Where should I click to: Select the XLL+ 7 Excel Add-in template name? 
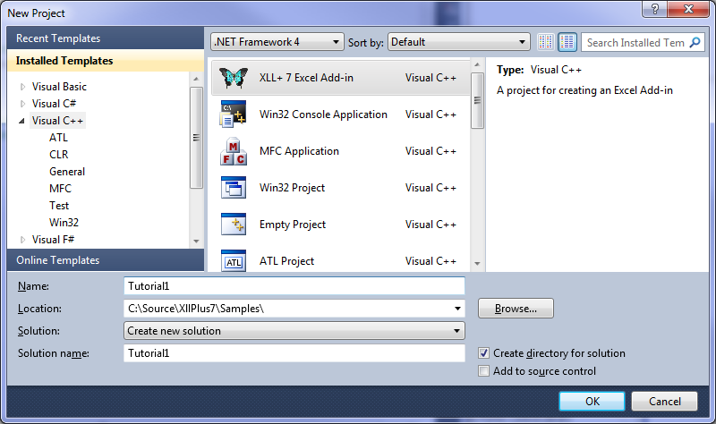(x=306, y=78)
